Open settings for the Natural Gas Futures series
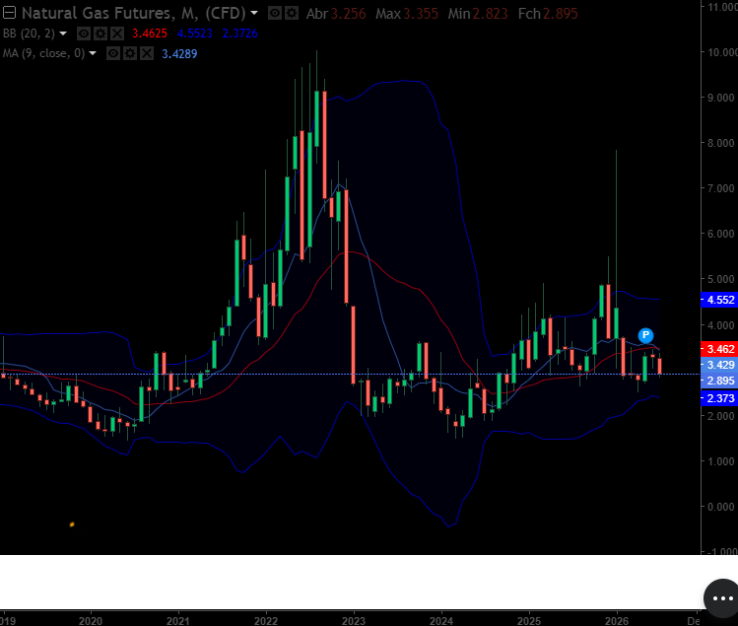 click(x=292, y=13)
